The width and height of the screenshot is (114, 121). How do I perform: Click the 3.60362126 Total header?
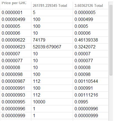click(89, 5)
